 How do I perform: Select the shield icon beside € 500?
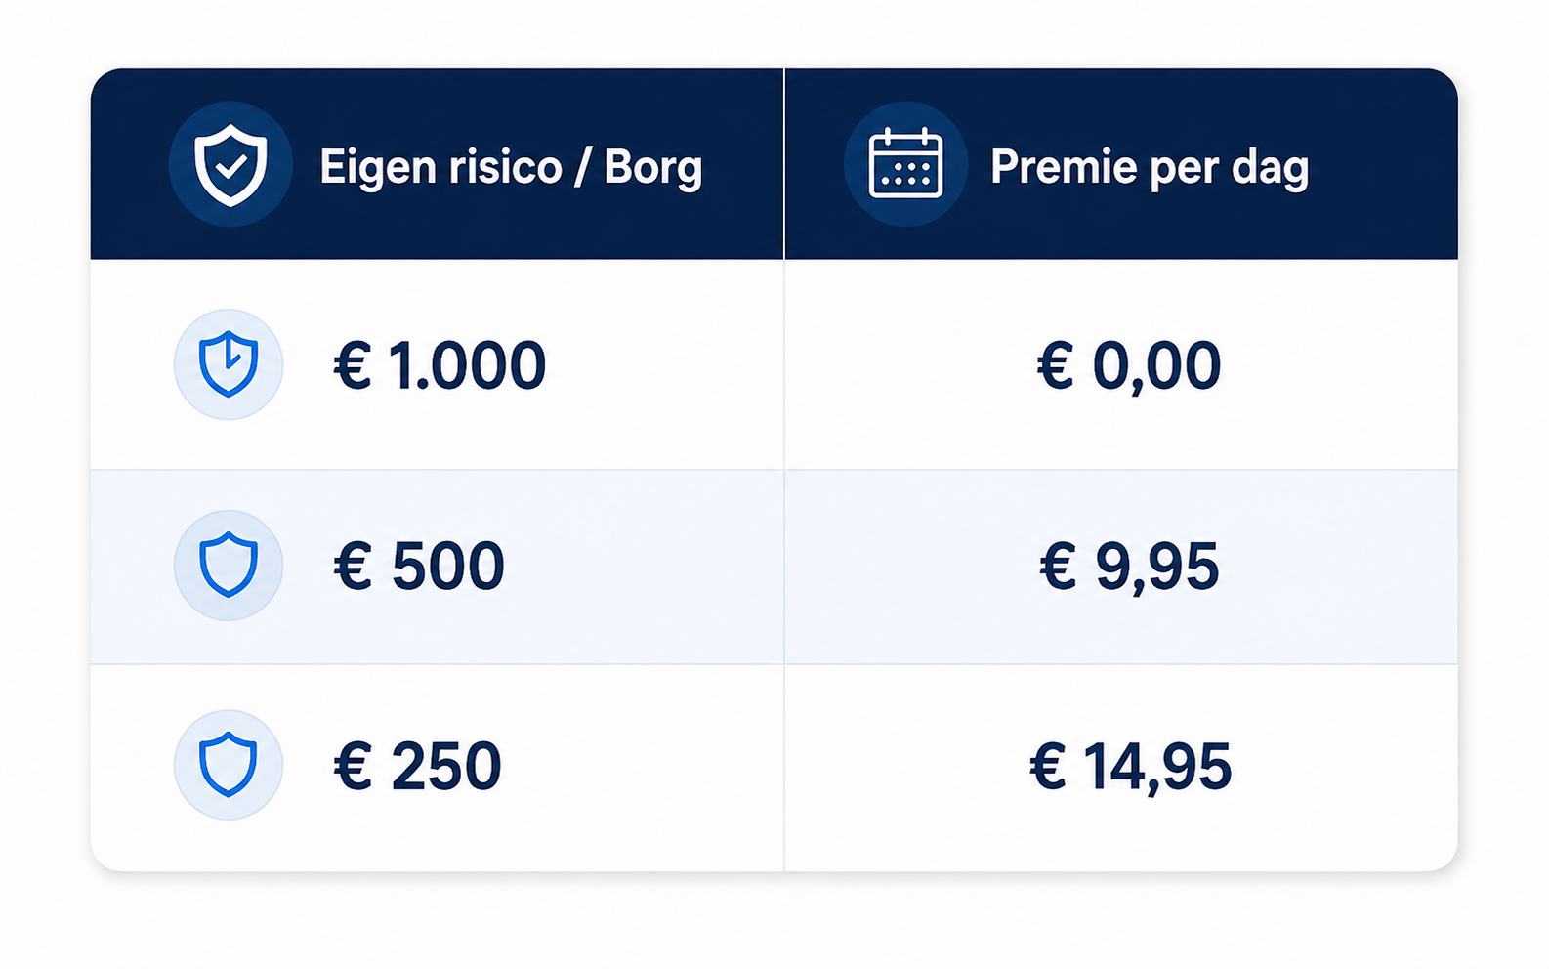(x=229, y=565)
